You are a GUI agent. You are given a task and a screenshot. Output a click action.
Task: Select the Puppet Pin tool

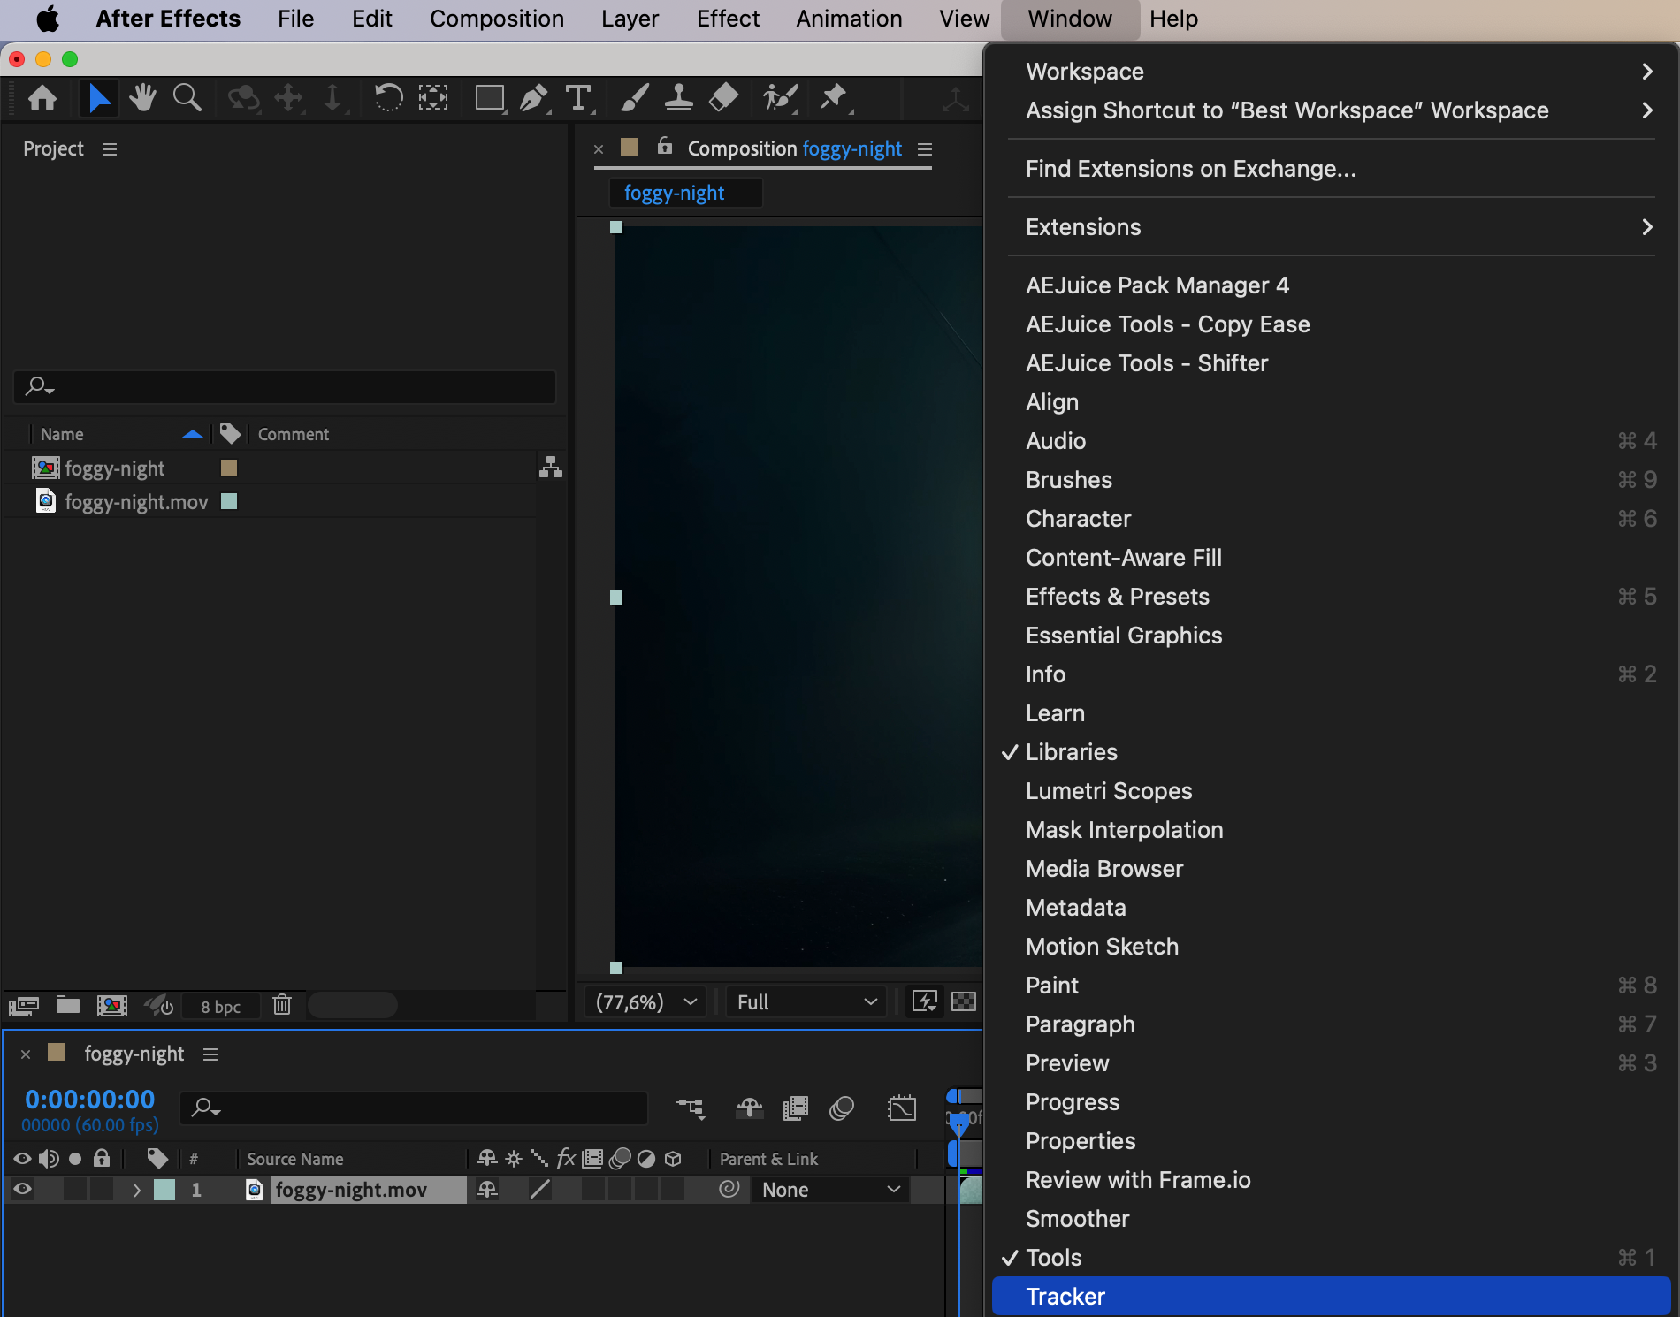click(833, 97)
